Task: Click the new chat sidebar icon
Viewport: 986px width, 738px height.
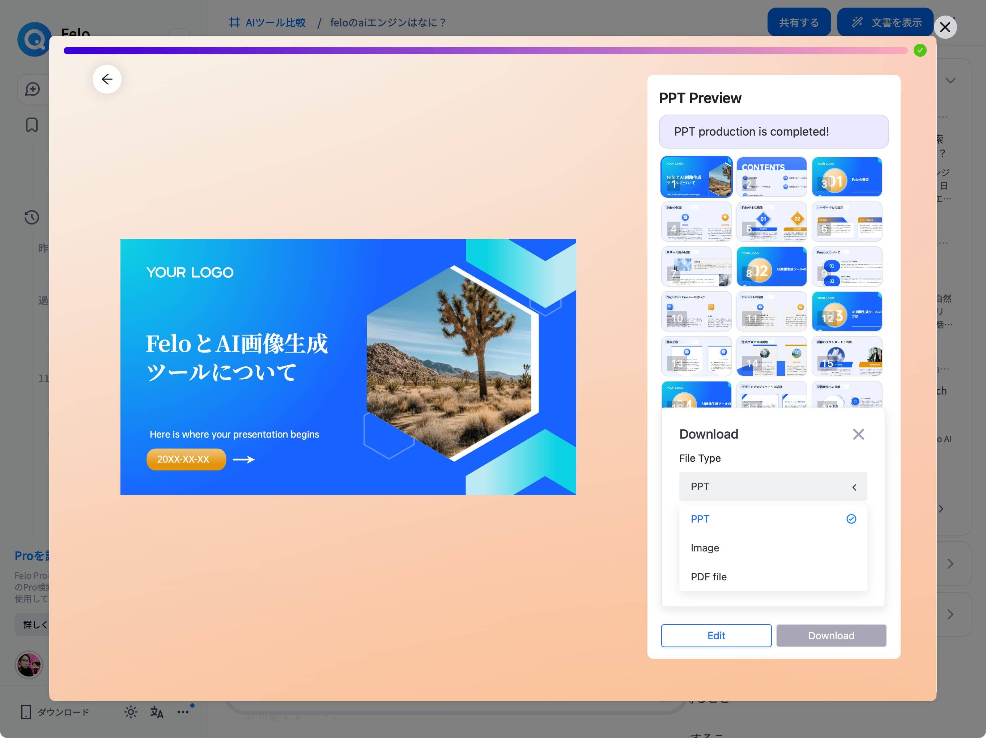Action: coord(32,89)
